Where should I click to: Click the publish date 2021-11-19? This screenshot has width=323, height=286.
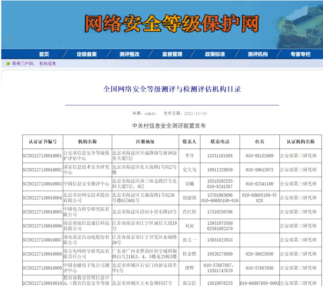click(x=195, y=114)
